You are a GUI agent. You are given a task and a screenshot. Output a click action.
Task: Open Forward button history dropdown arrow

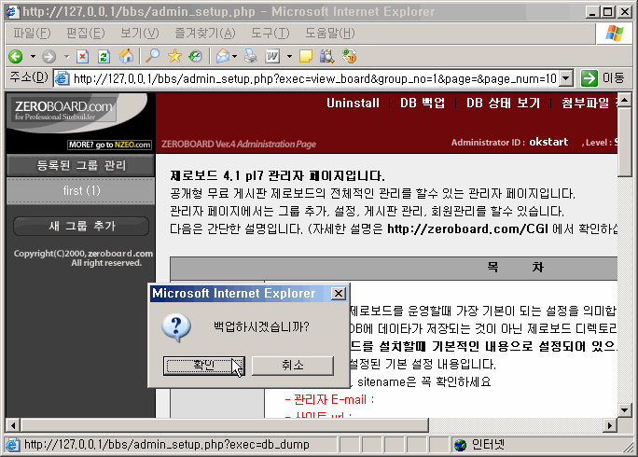coord(66,56)
